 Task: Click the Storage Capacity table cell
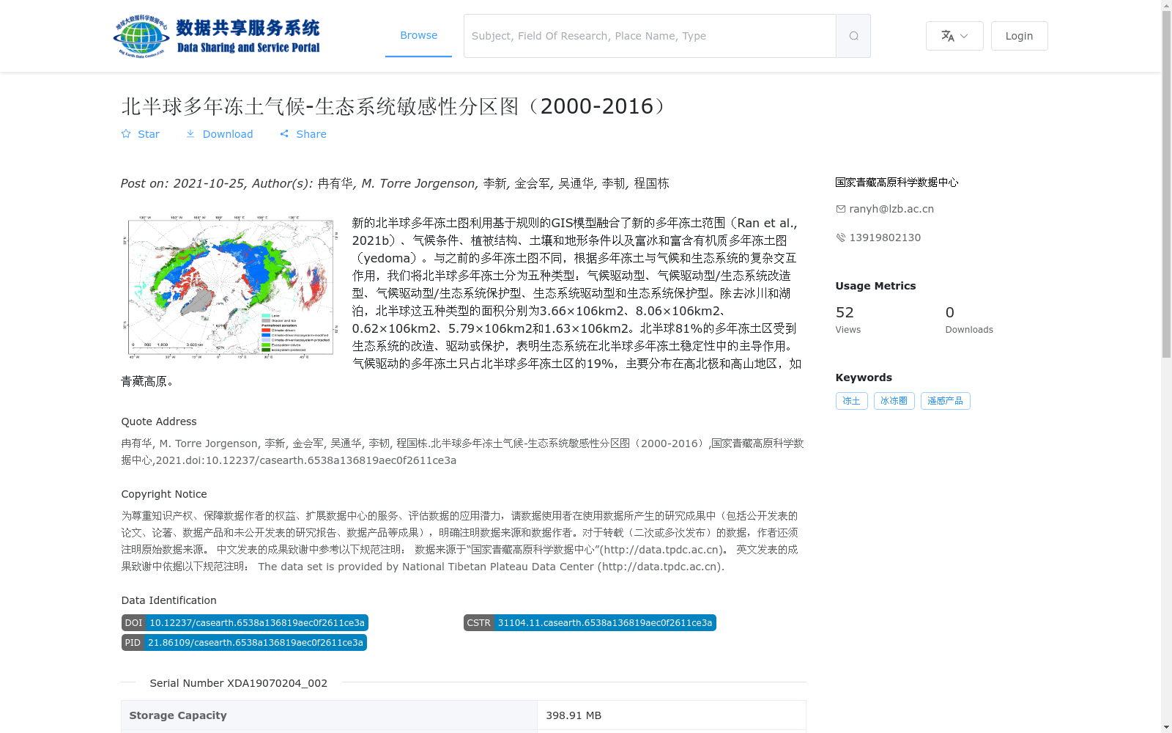(329, 715)
